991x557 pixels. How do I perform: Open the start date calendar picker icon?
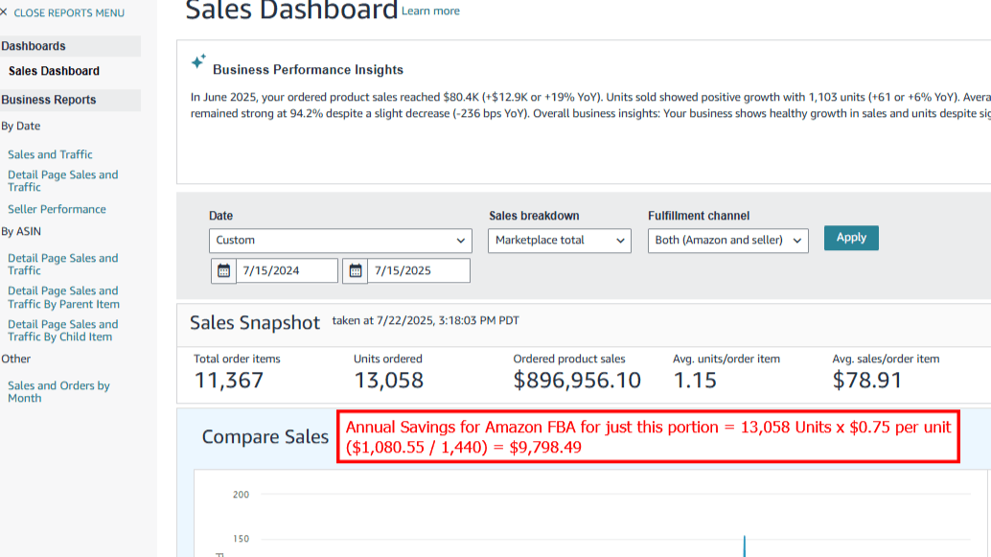[x=223, y=270]
